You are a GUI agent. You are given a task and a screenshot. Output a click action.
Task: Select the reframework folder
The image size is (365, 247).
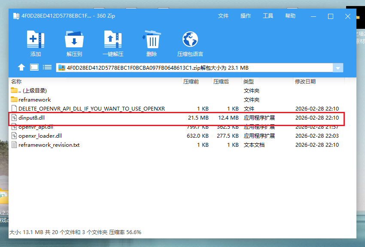[x=34, y=99]
